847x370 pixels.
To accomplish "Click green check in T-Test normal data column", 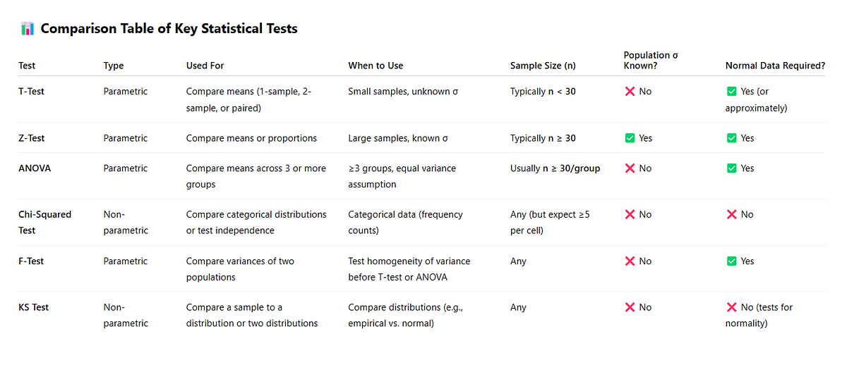I will (x=731, y=92).
